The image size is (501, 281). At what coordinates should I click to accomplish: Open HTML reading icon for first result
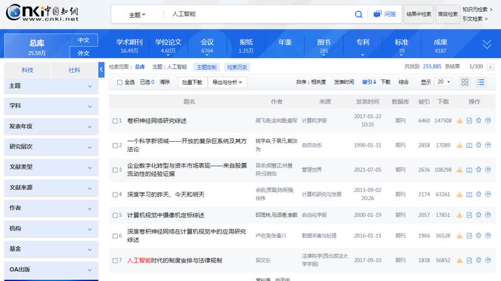[469, 120]
